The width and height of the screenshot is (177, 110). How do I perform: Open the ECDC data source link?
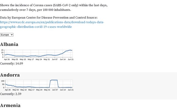click(x=52, y=22)
